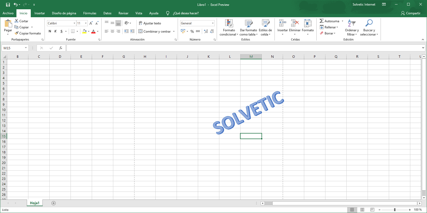
Task: Toggle center horizontal alignment
Action: pyautogui.click(x=112, y=31)
